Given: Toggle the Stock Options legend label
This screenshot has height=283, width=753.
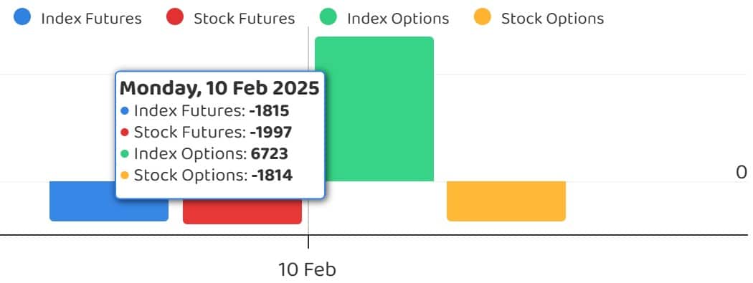Looking at the screenshot, I should (x=552, y=19).
